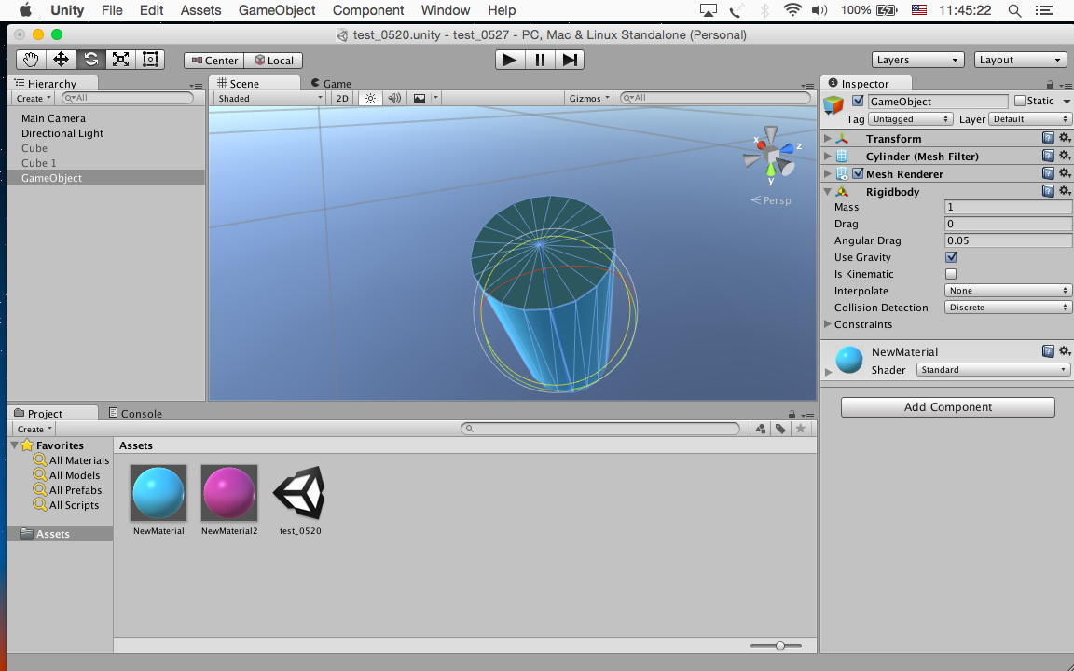
Task: Open the Layers dropdown
Action: pyautogui.click(x=916, y=60)
